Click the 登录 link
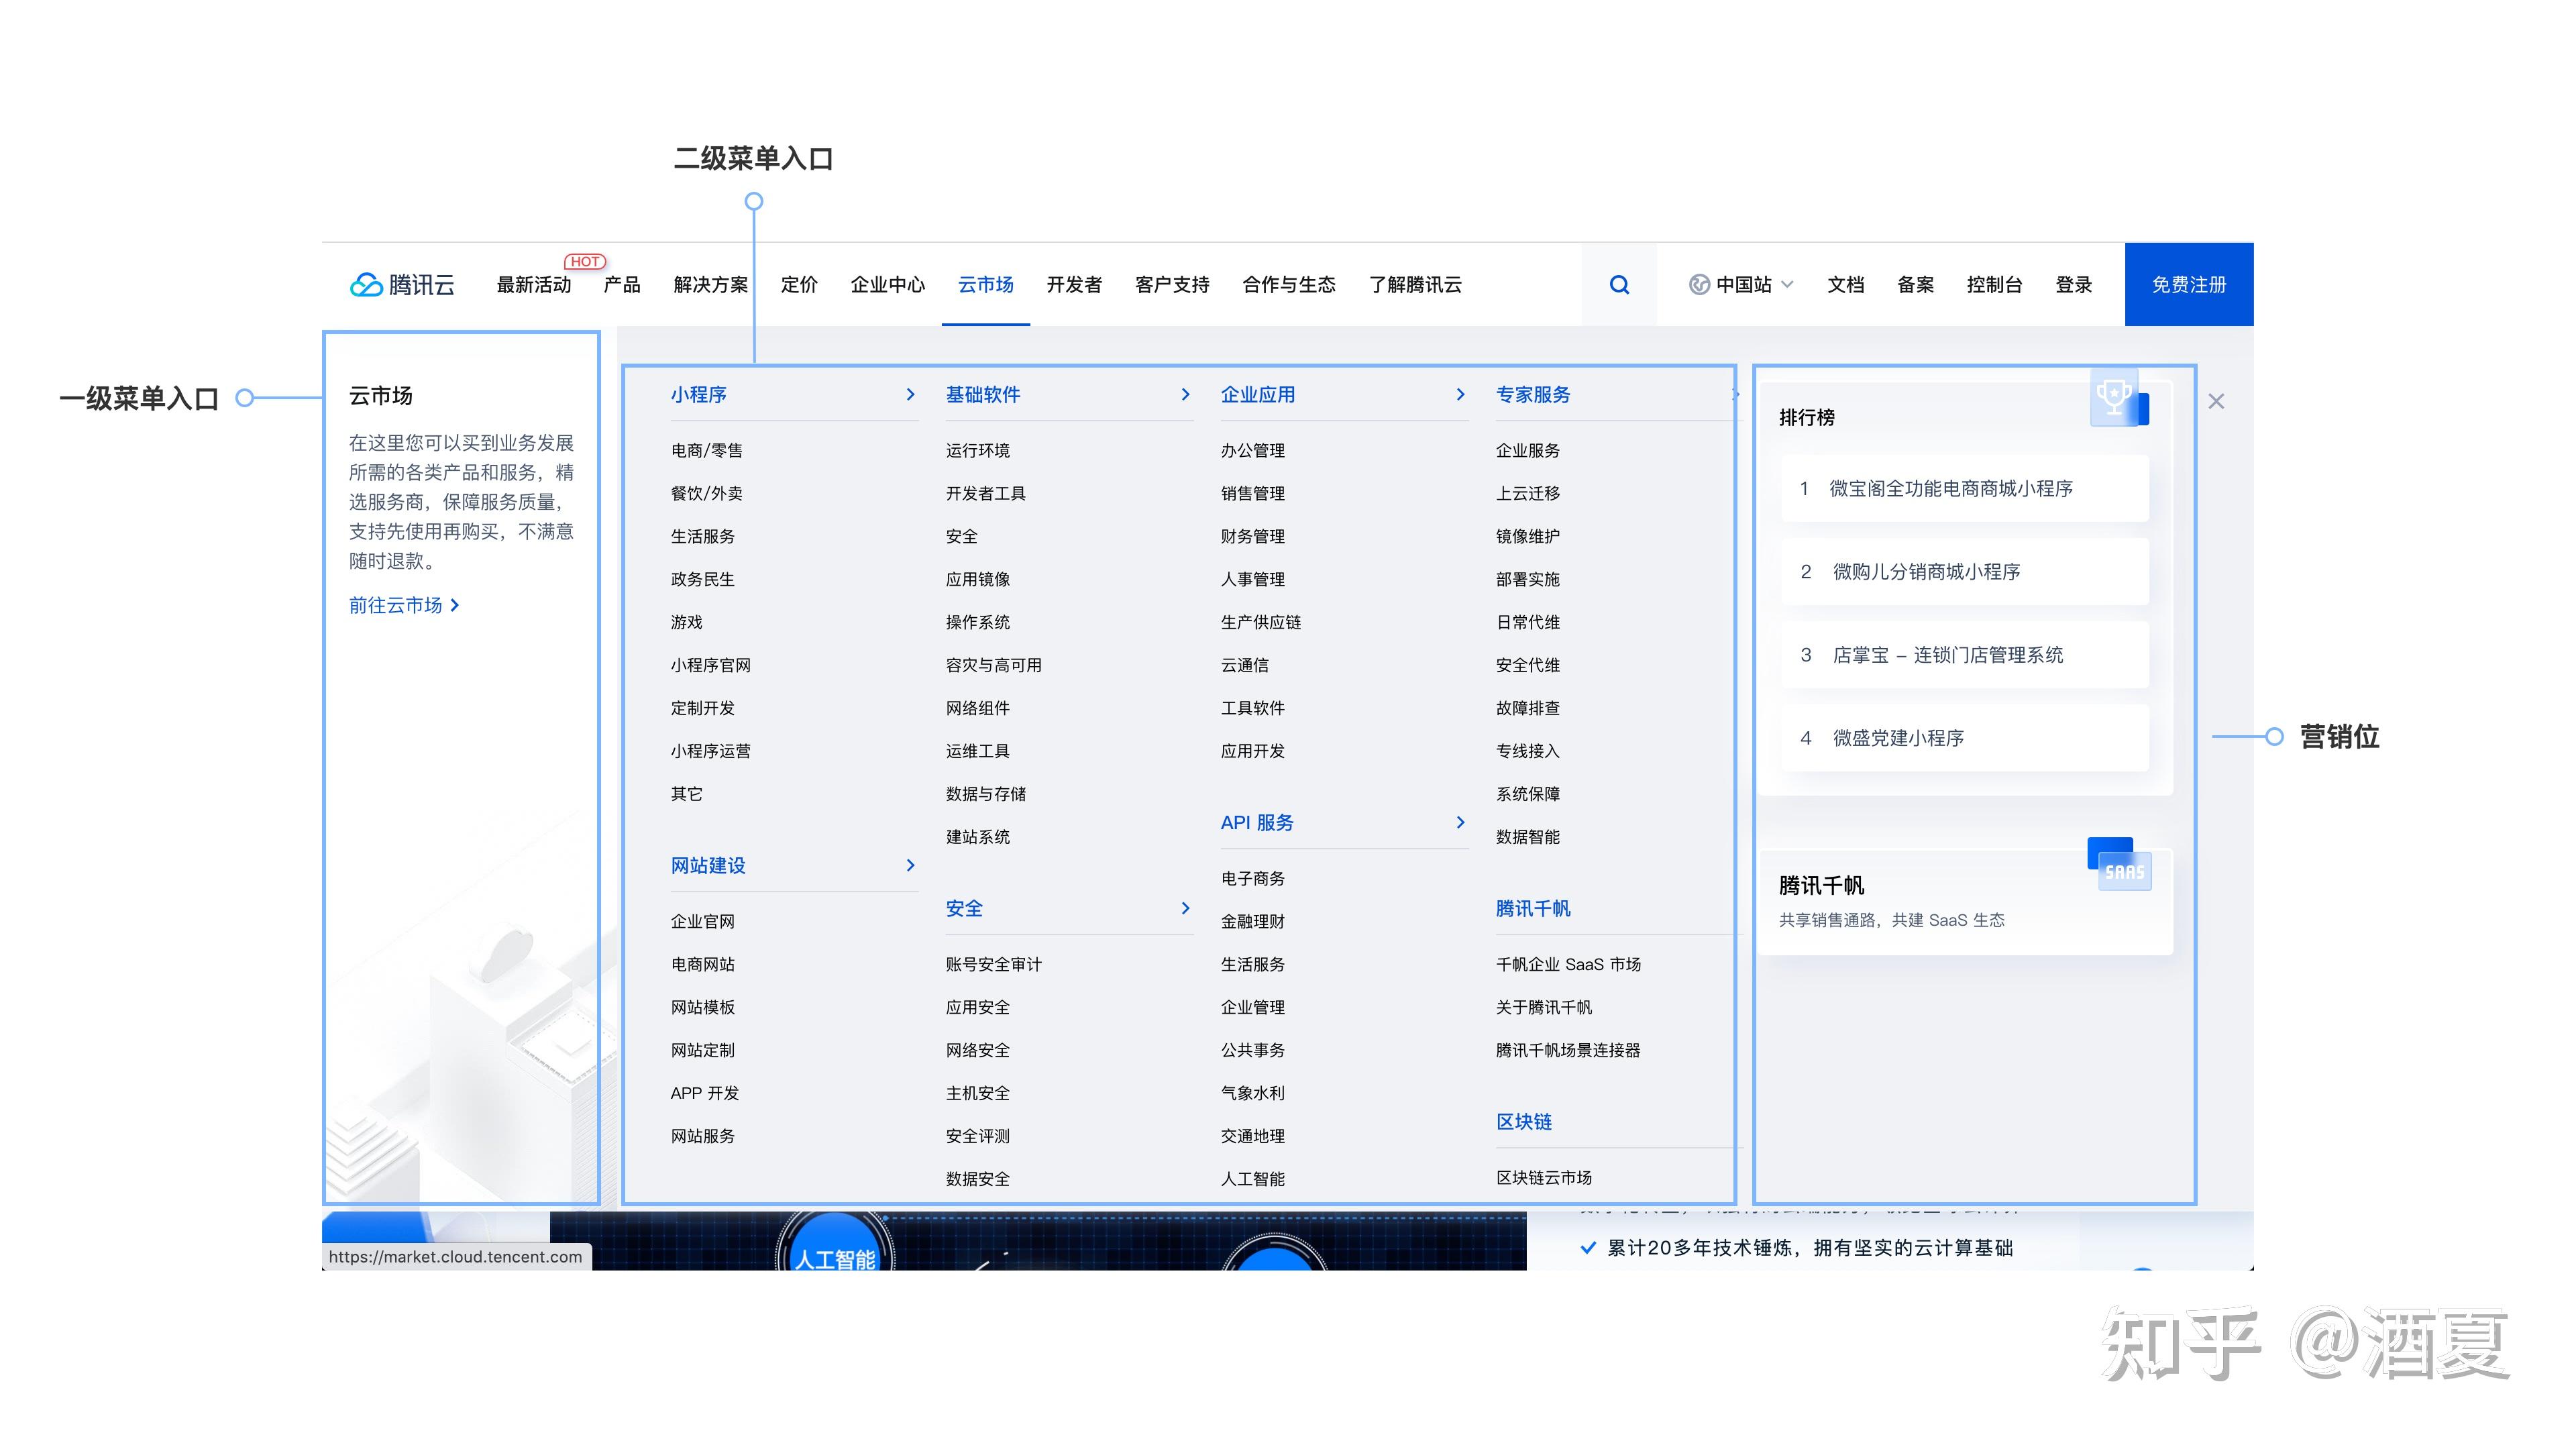 2074,285
